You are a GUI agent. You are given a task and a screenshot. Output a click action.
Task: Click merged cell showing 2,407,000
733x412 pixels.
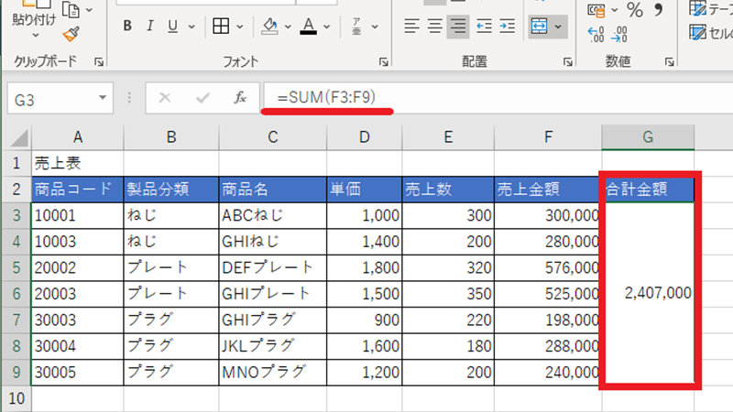[x=649, y=293]
